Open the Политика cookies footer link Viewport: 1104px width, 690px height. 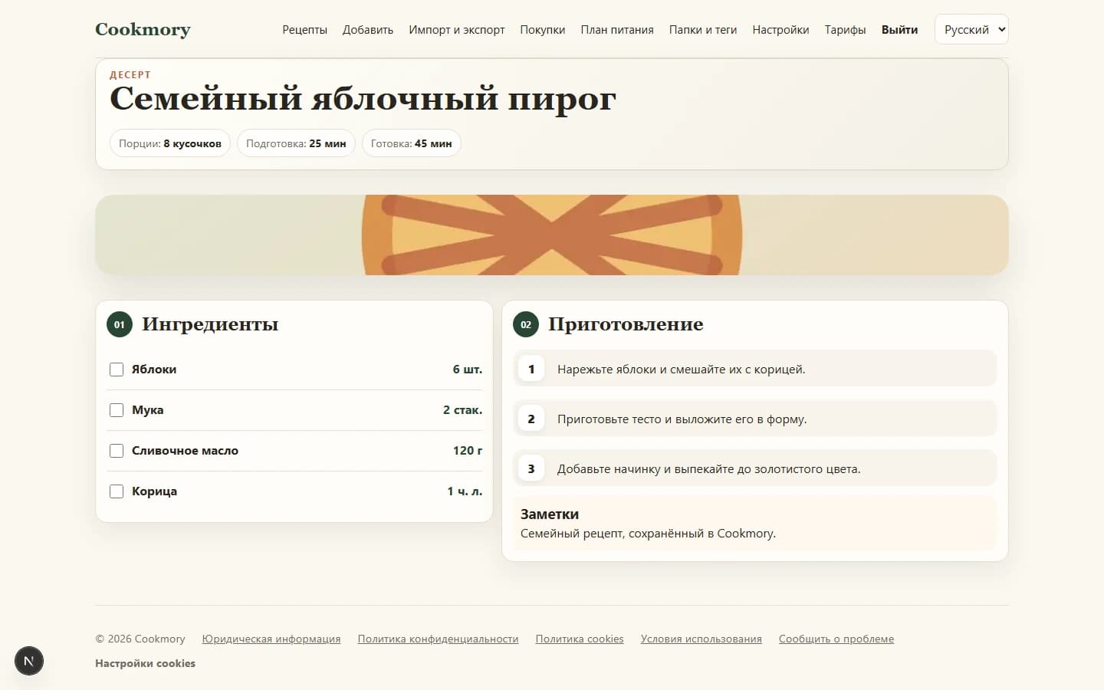click(x=580, y=639)
